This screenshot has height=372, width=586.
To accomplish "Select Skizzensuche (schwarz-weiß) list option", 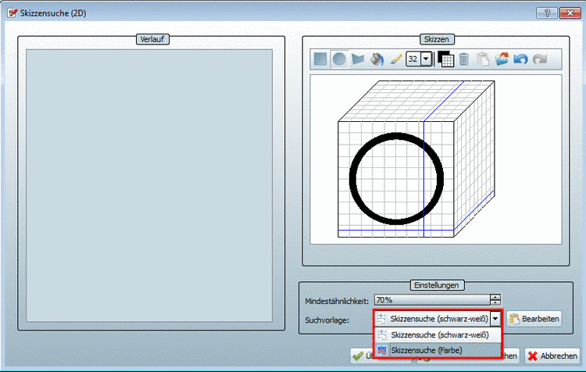I will pos(438,335).
